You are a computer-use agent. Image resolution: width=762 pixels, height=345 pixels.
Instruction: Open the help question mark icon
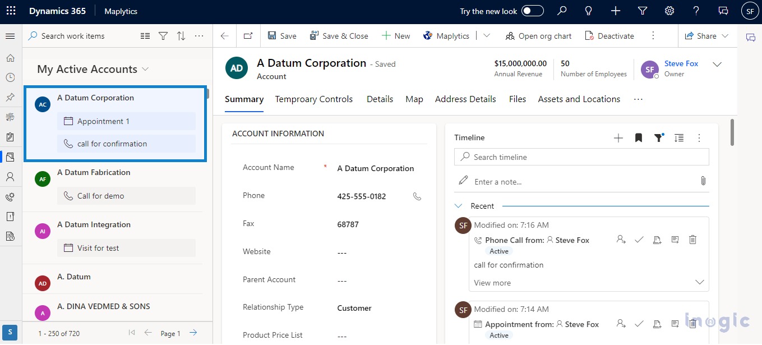(x=696, y=11)
